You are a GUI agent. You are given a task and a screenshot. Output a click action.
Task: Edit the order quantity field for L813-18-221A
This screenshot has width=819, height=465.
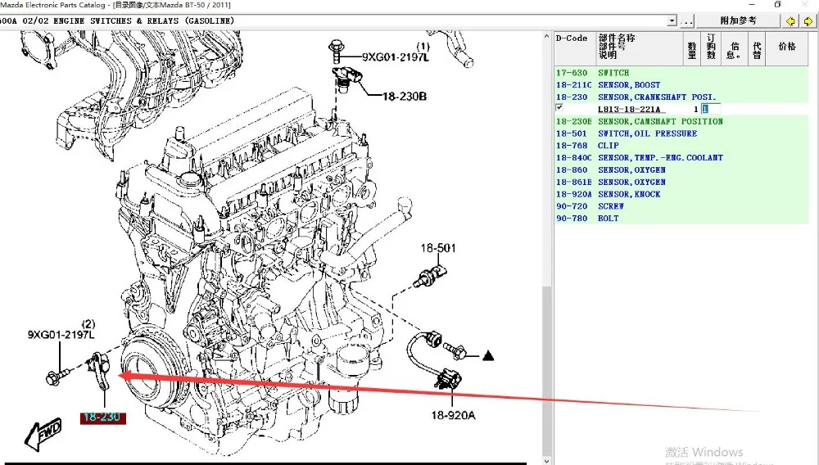(712, 109)
